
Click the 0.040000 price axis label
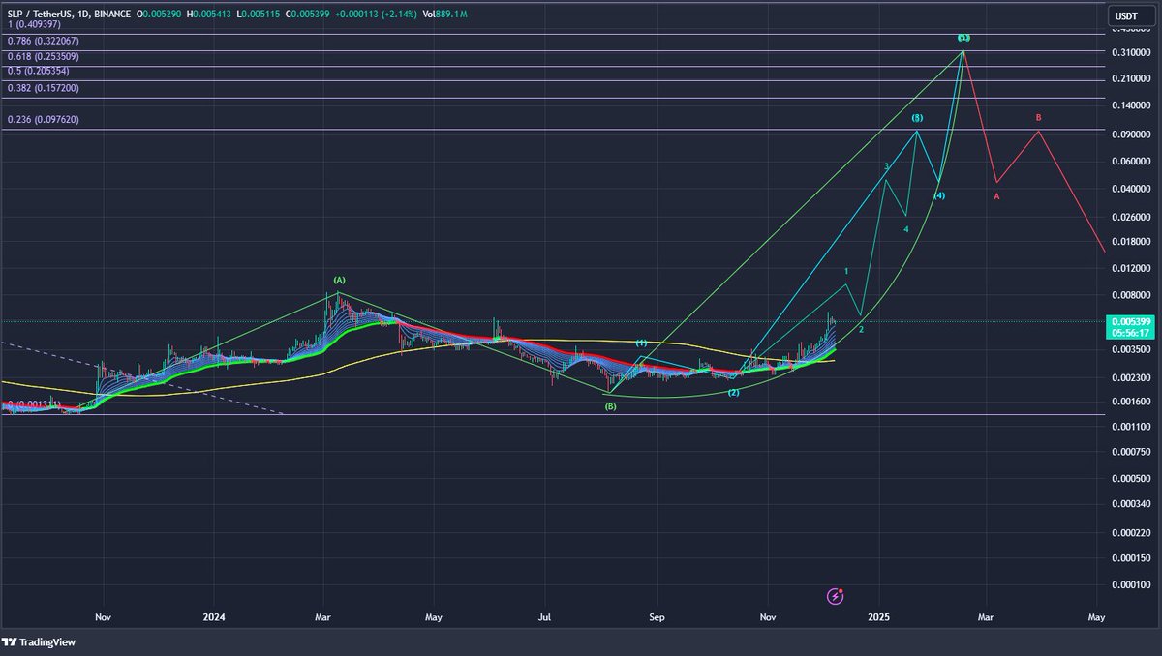click(1130, 189)
